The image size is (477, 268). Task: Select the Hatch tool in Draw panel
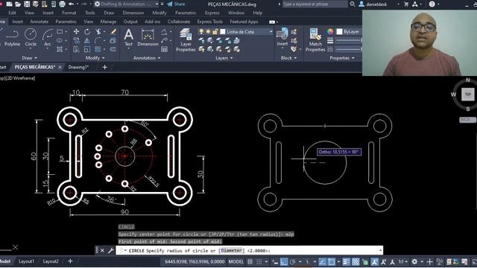(x=60, y=49)
